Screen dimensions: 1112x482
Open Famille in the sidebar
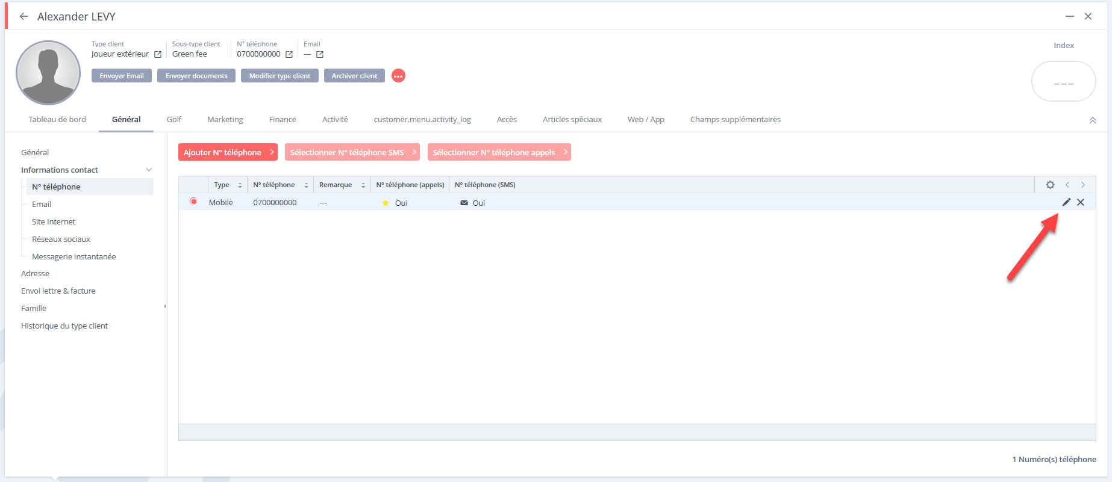click(34, 308)
